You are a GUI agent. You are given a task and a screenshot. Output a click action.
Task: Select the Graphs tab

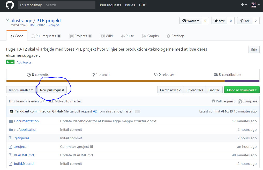click(151, 36)
